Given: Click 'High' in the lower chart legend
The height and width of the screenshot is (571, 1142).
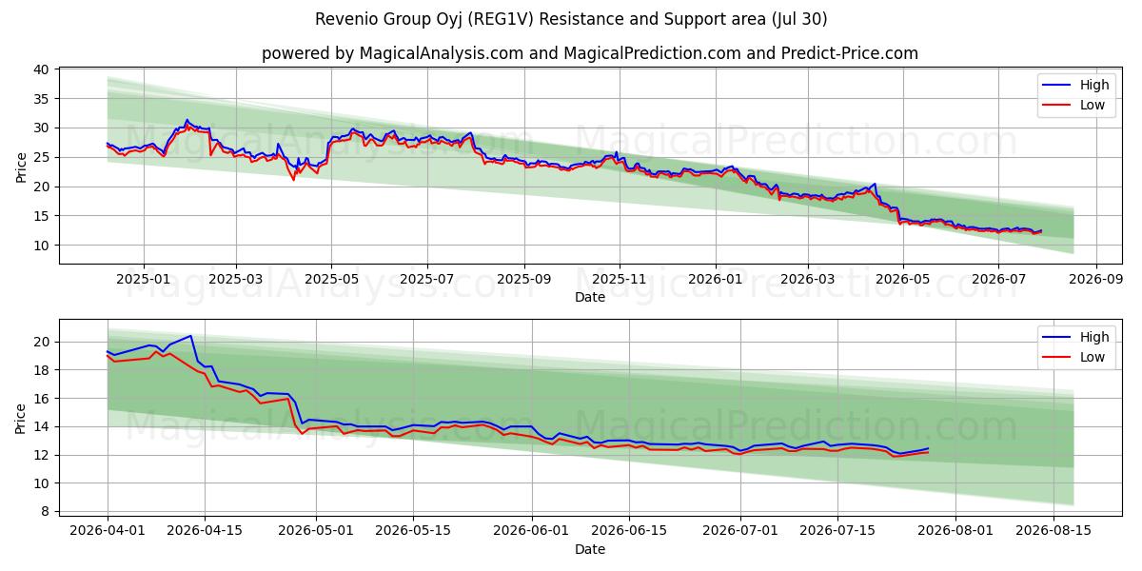Looking at the screenshot, I should [1093, 337].
